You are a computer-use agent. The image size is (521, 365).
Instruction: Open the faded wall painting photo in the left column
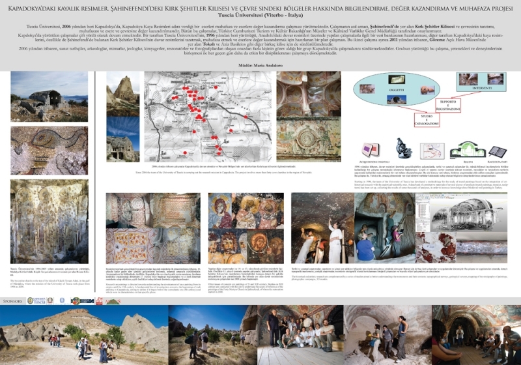49,222
